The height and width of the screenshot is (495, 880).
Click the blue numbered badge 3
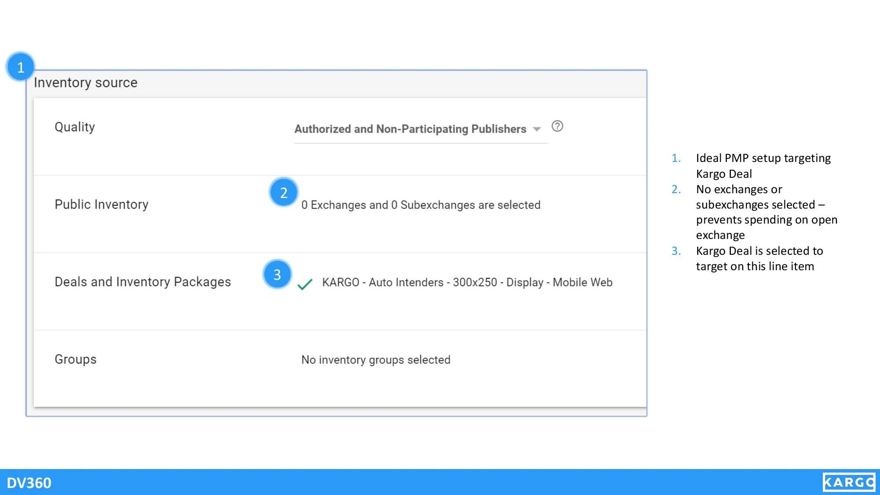277,274
